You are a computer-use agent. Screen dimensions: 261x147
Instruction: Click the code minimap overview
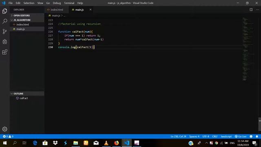[248, 49]
